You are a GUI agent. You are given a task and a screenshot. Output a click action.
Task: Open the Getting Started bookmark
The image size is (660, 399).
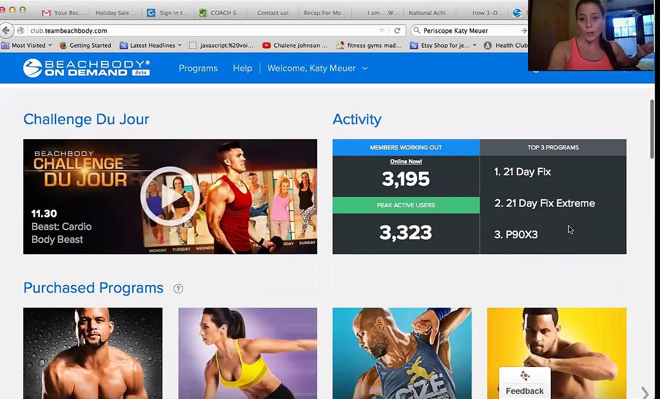pyautogui.click(x=85, y=45)
